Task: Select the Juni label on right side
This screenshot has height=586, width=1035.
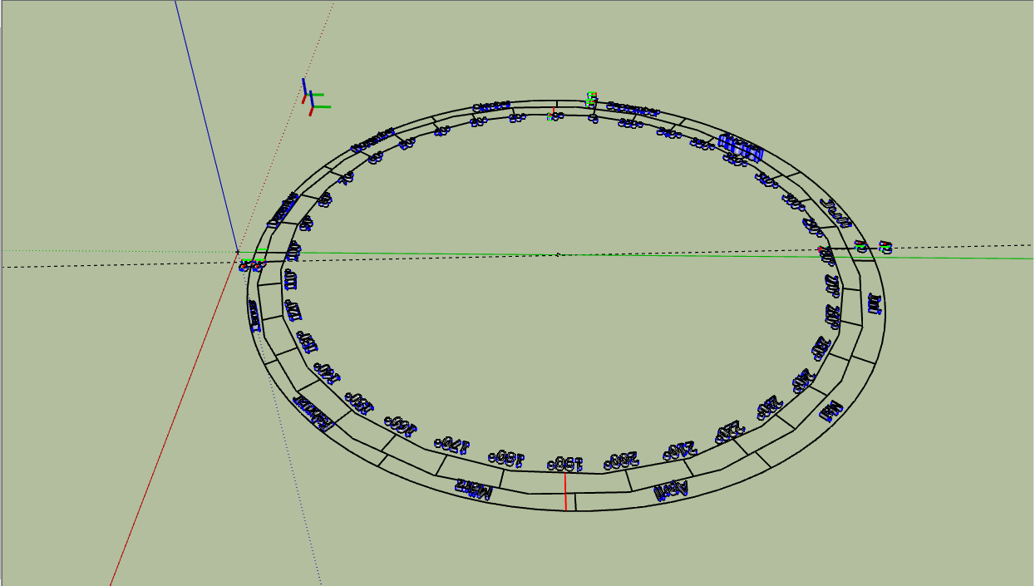Action: coord(874,303)
